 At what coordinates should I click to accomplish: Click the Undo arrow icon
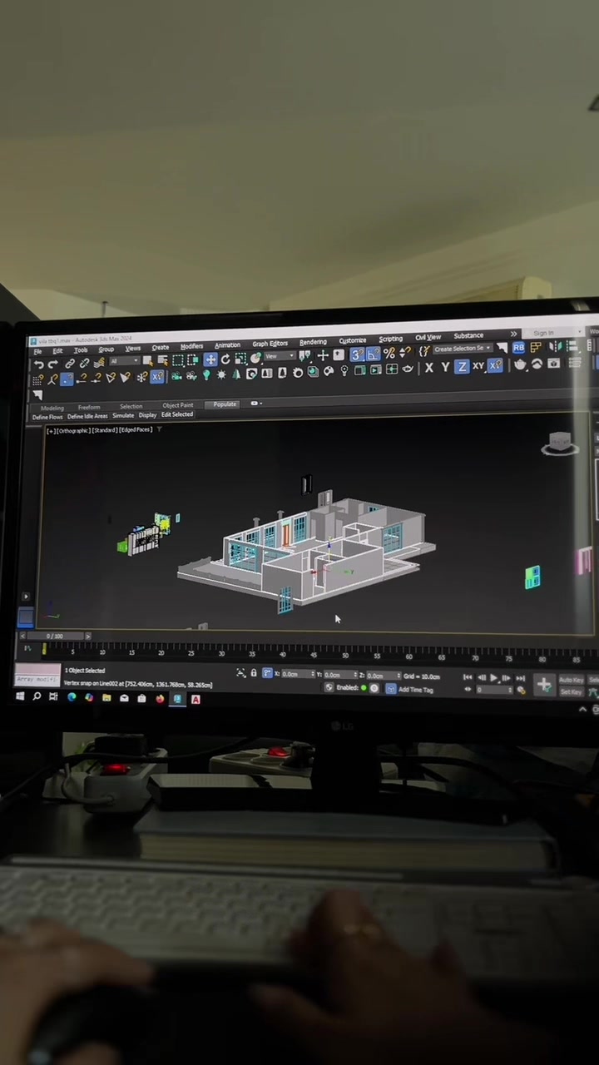click(x=38, y=364)
